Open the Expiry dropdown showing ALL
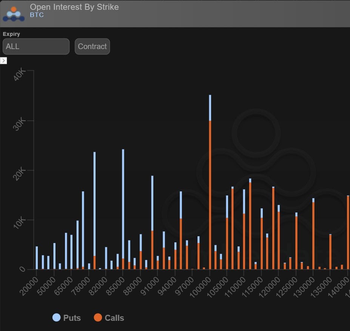 coord(36,46)
